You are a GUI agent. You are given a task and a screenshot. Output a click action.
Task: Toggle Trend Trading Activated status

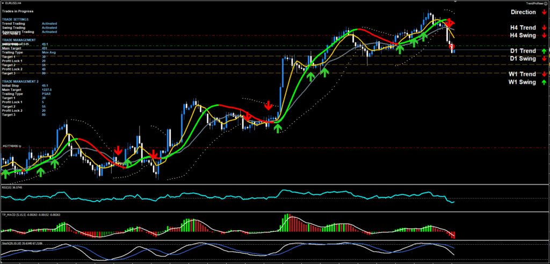49,24
